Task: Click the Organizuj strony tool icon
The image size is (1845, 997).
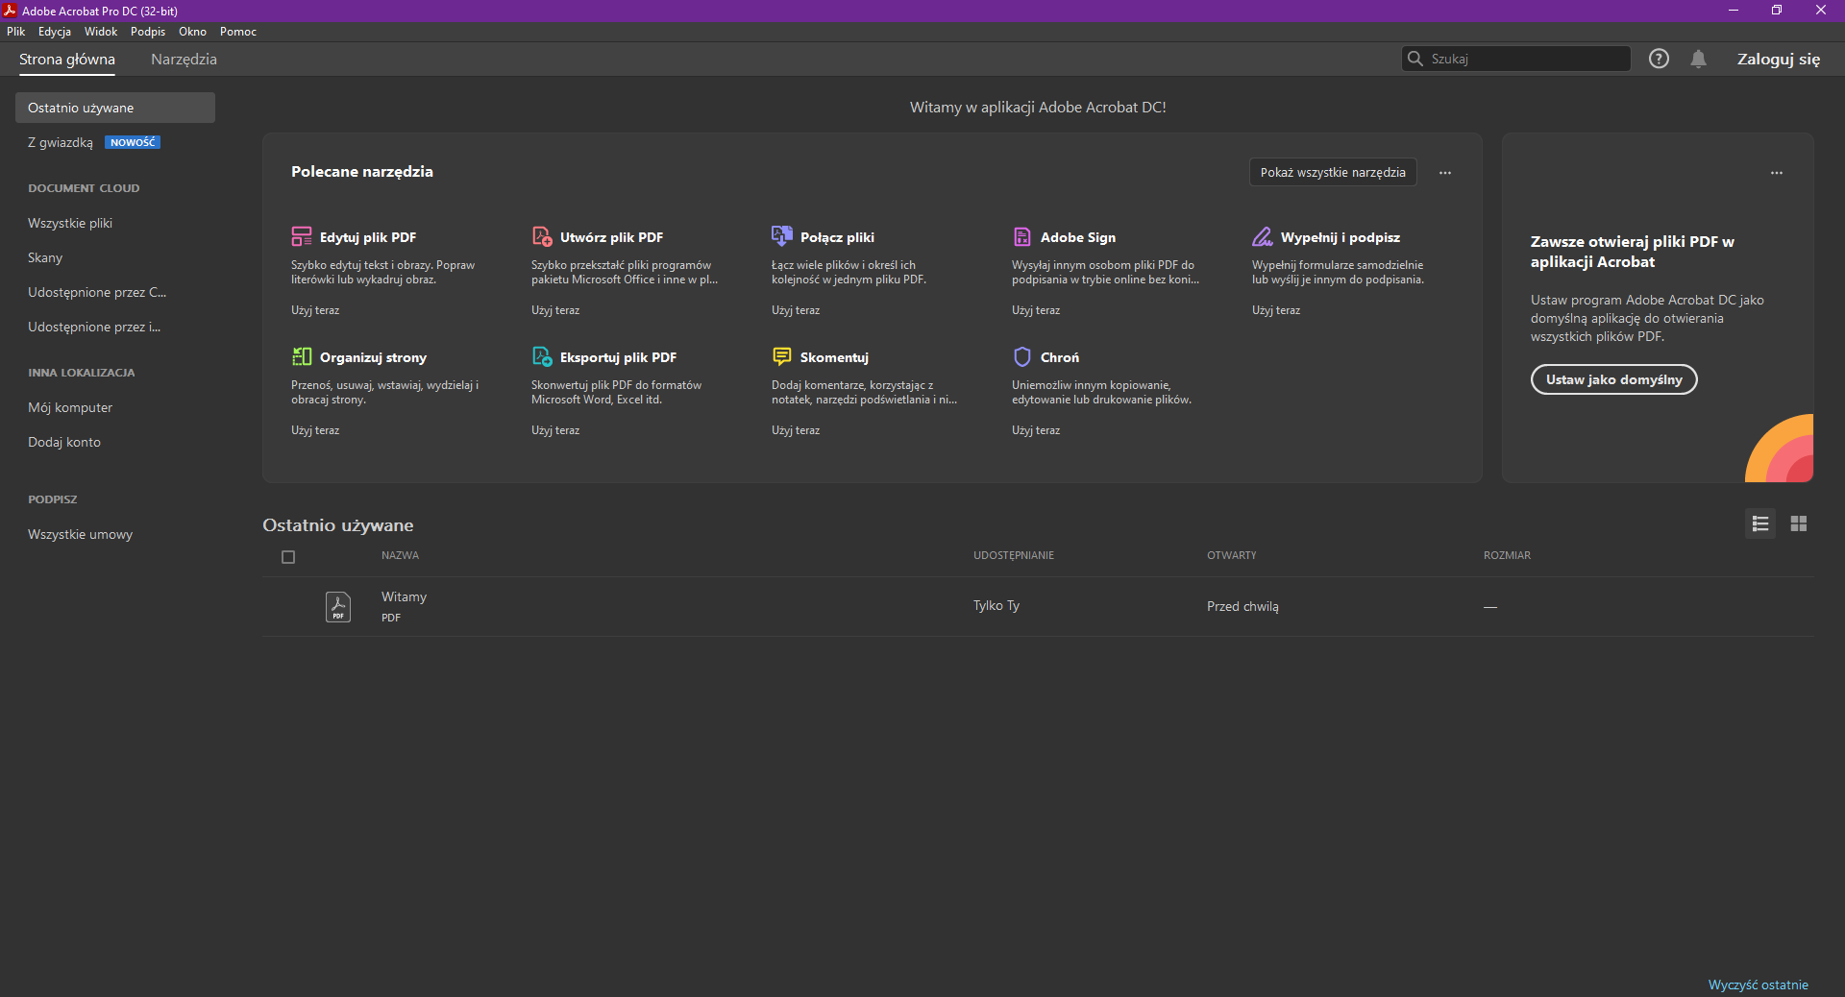Action: click(302, 356)
